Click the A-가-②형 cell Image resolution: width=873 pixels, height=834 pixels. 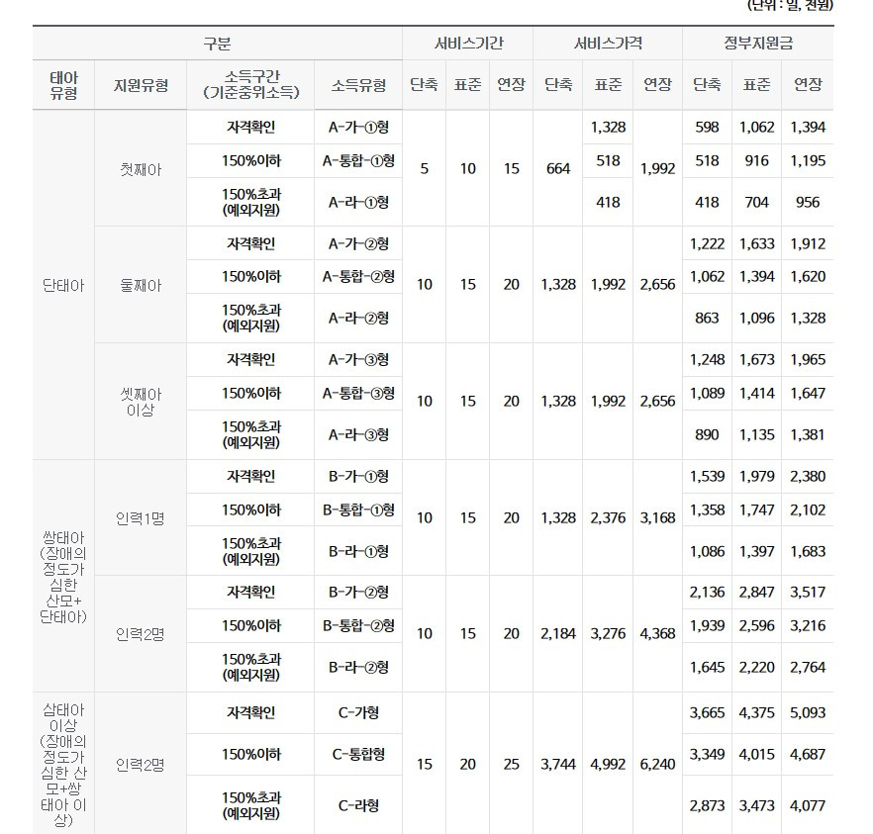point(358,243)
